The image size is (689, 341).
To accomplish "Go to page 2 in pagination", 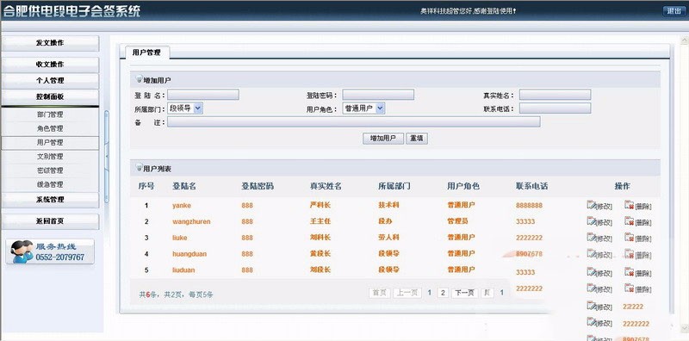I will [443, 293].
